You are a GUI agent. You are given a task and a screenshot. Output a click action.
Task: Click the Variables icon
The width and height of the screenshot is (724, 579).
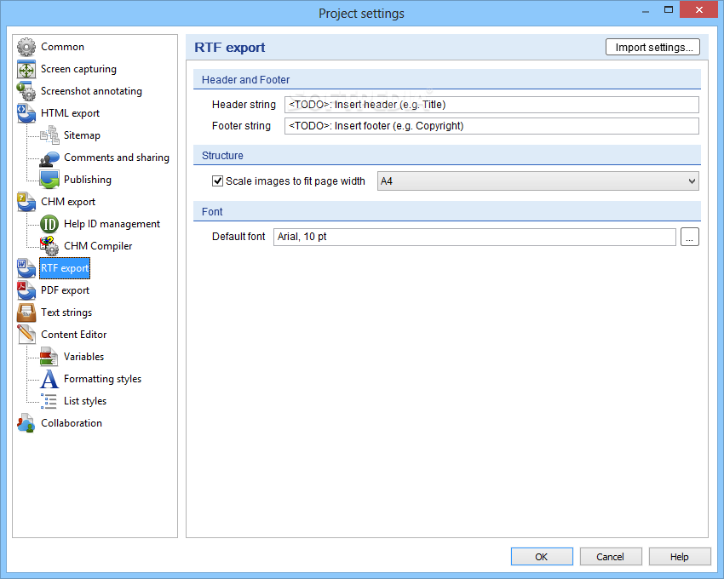point(49,357)
